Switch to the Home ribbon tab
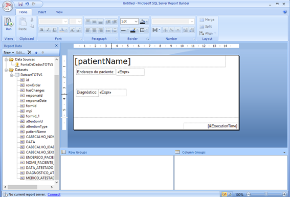Screen dimensions: 290x197 click(x=24, y=12)
